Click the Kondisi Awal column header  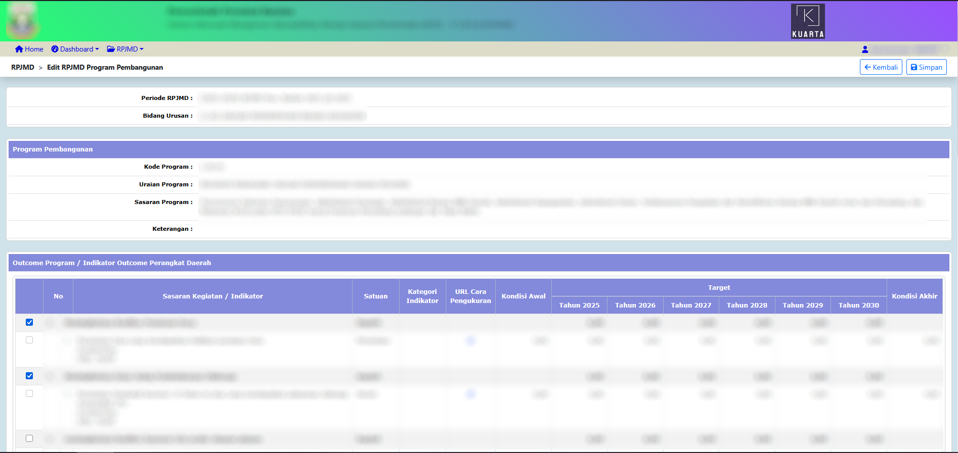(524, 296)
